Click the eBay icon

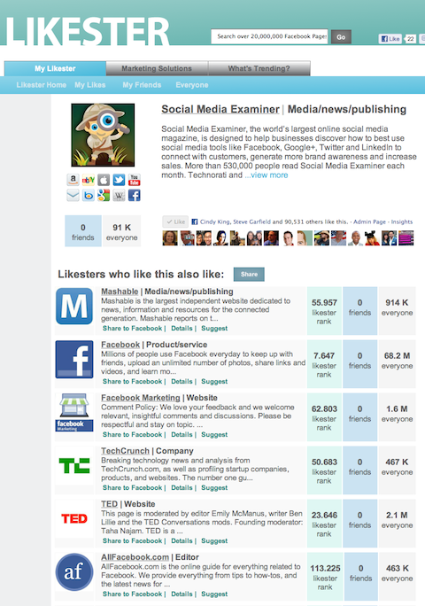(88, 180)
